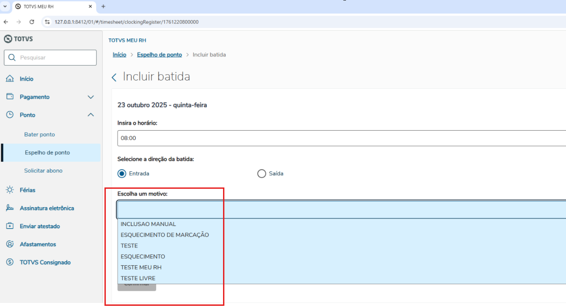The height and width of the screenshot is (306, 566).
Task: Choose the TESTE MEU RH option
Action: pos(342,267)
